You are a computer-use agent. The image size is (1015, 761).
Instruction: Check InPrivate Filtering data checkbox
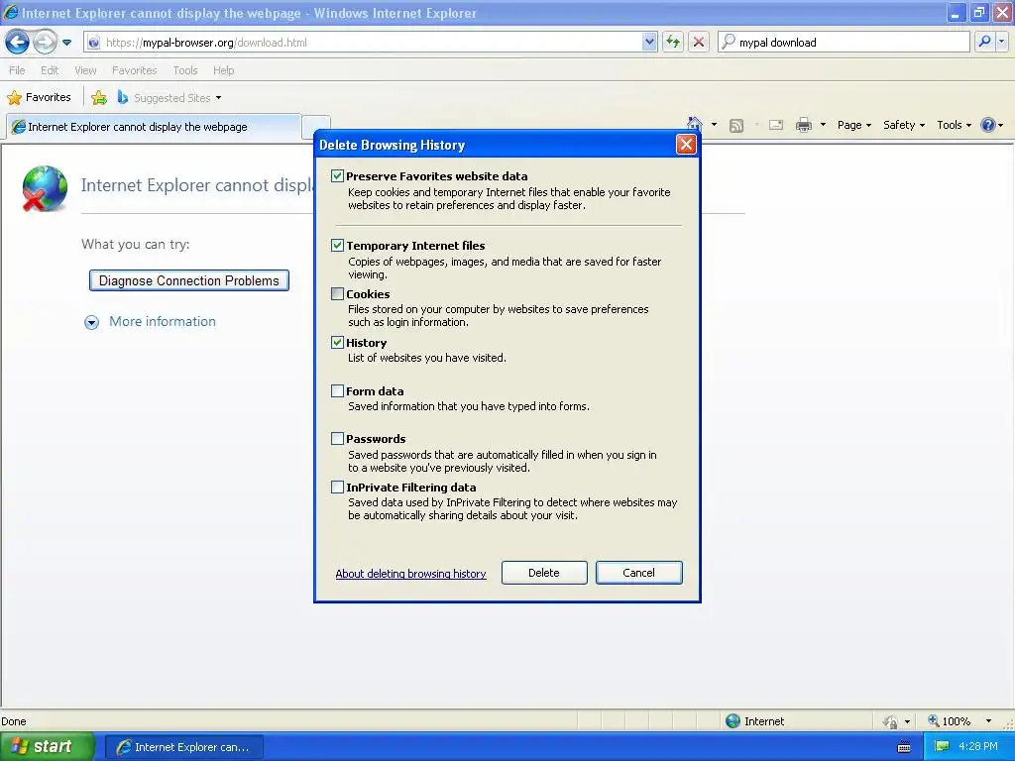337,488
